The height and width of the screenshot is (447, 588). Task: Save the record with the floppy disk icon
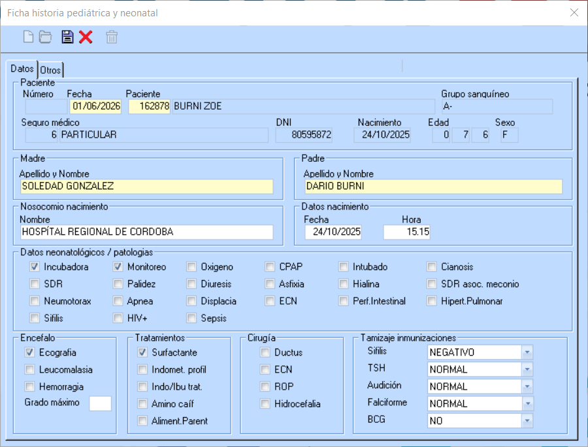click(x=67, y=37)
